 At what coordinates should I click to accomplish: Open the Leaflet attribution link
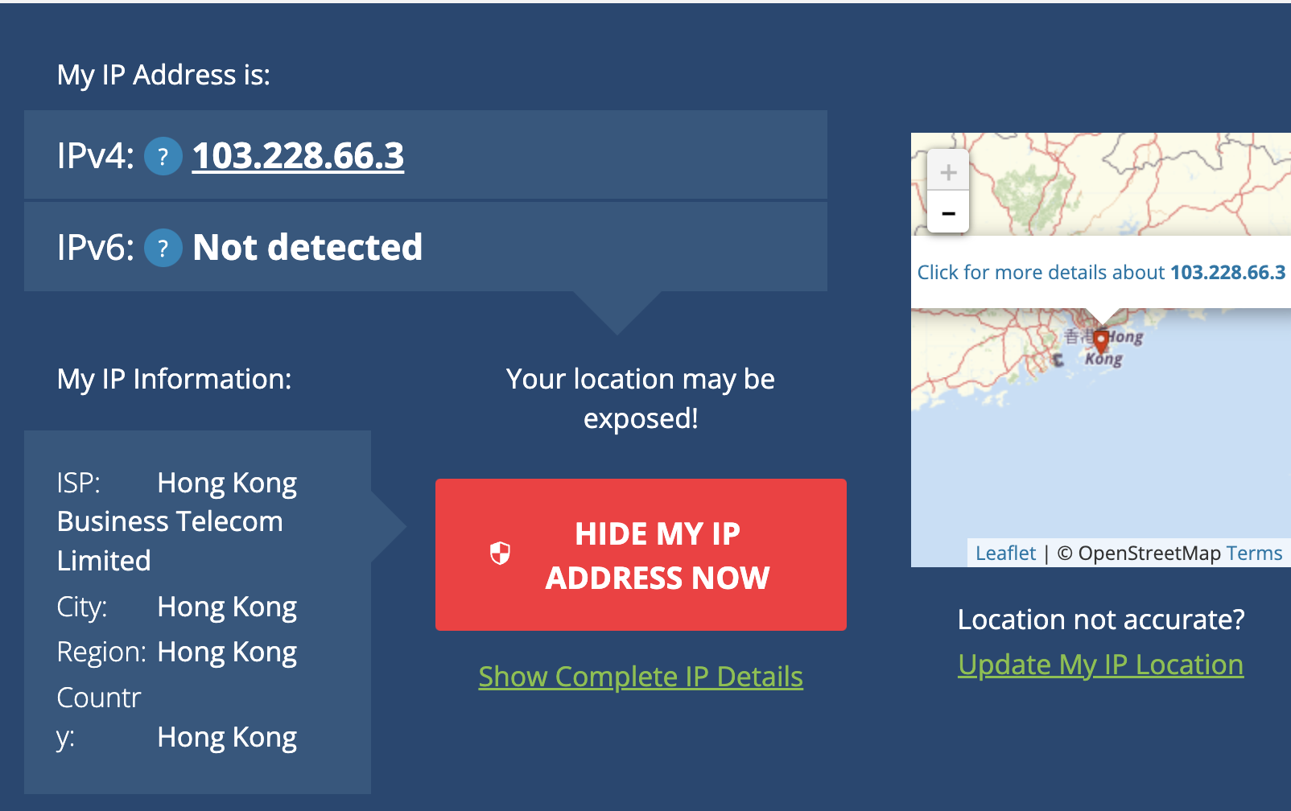point(1005,554)
